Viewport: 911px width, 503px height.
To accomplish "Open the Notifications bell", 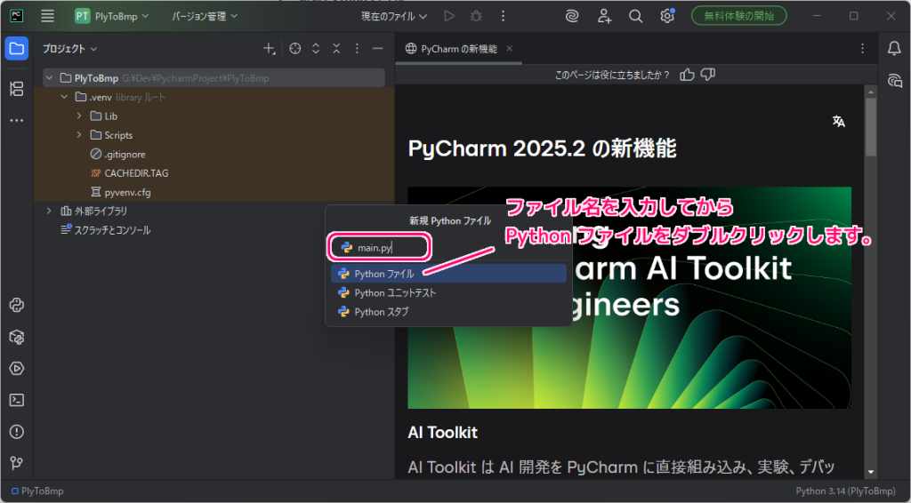I will 894,49.
